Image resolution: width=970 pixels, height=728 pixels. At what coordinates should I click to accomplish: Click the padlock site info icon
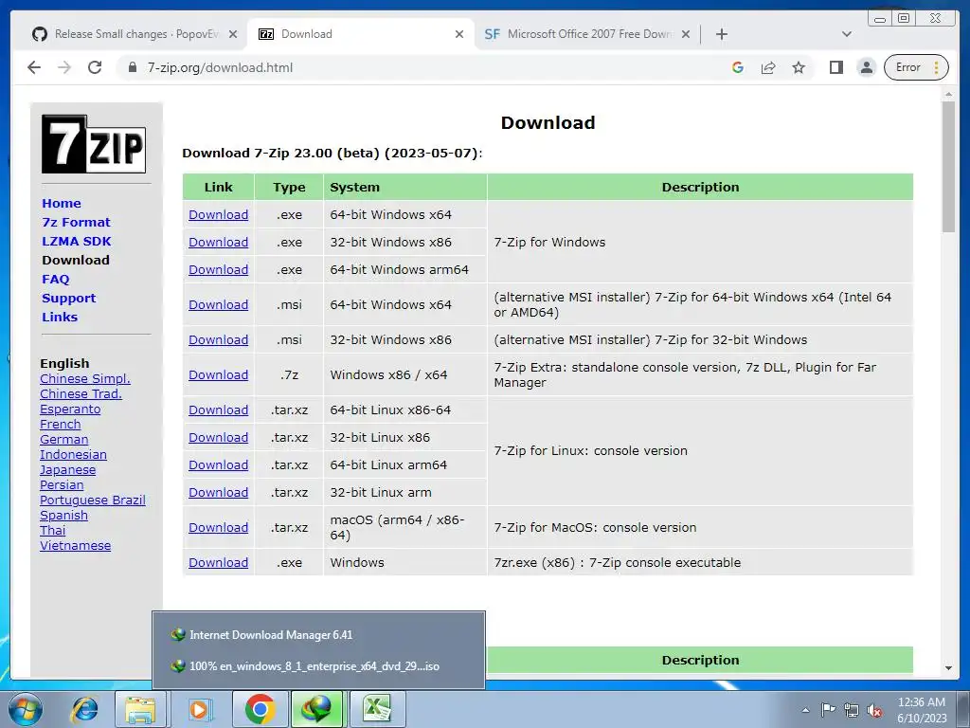pyautogui.click(x=133, y=67)
